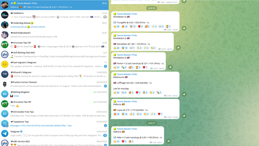259x146 pixels.
Task: Click the unread badge 1 on Topspinner Tips
Action: pyautogui.click(x=105, y=126)
